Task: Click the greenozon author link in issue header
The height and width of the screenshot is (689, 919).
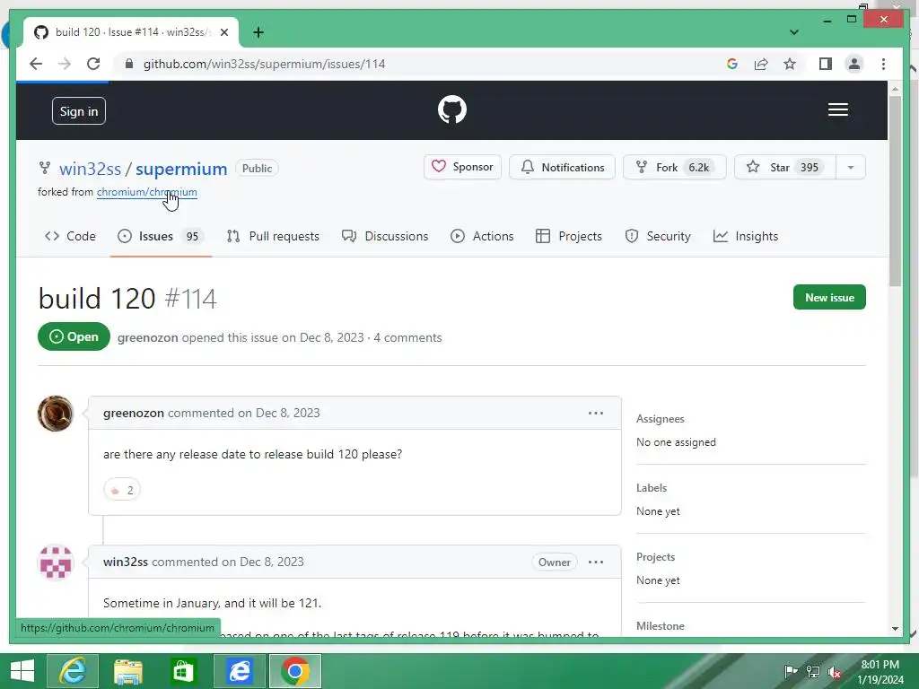Action: 148,337
